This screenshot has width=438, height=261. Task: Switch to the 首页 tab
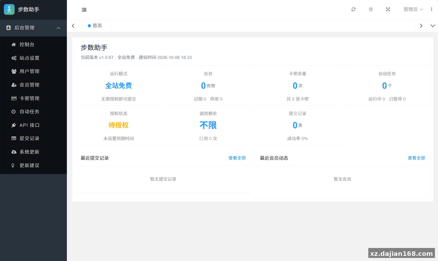[95, 26]
